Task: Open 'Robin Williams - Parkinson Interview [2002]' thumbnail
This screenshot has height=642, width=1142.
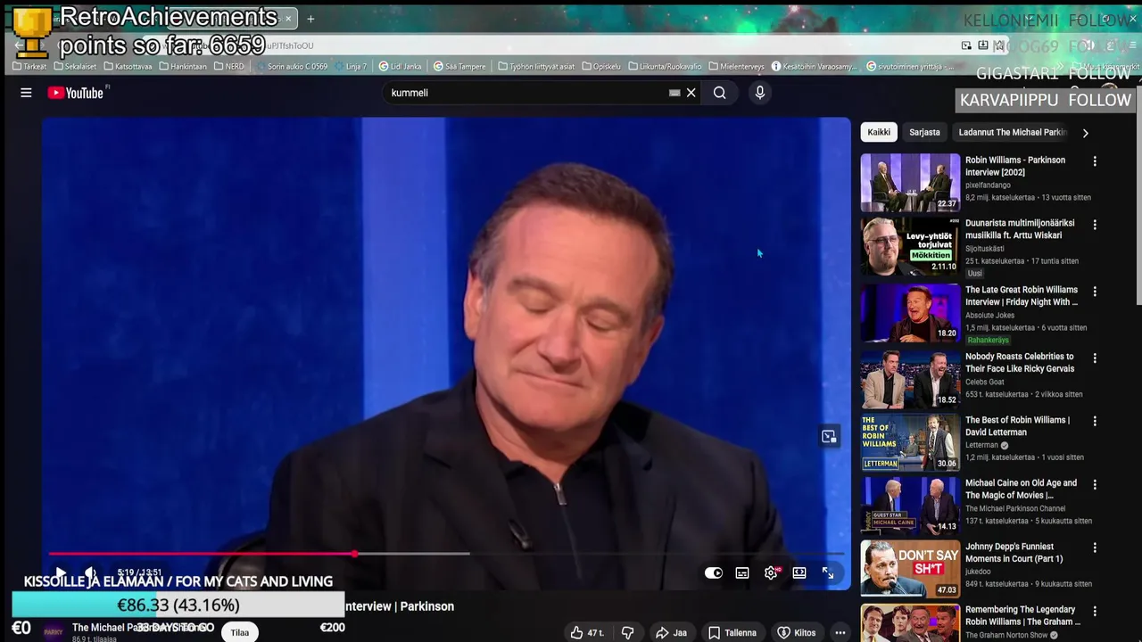Action: [x=910, y=182]
